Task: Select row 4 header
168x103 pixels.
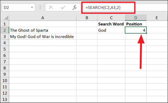Action: [5, 43]
